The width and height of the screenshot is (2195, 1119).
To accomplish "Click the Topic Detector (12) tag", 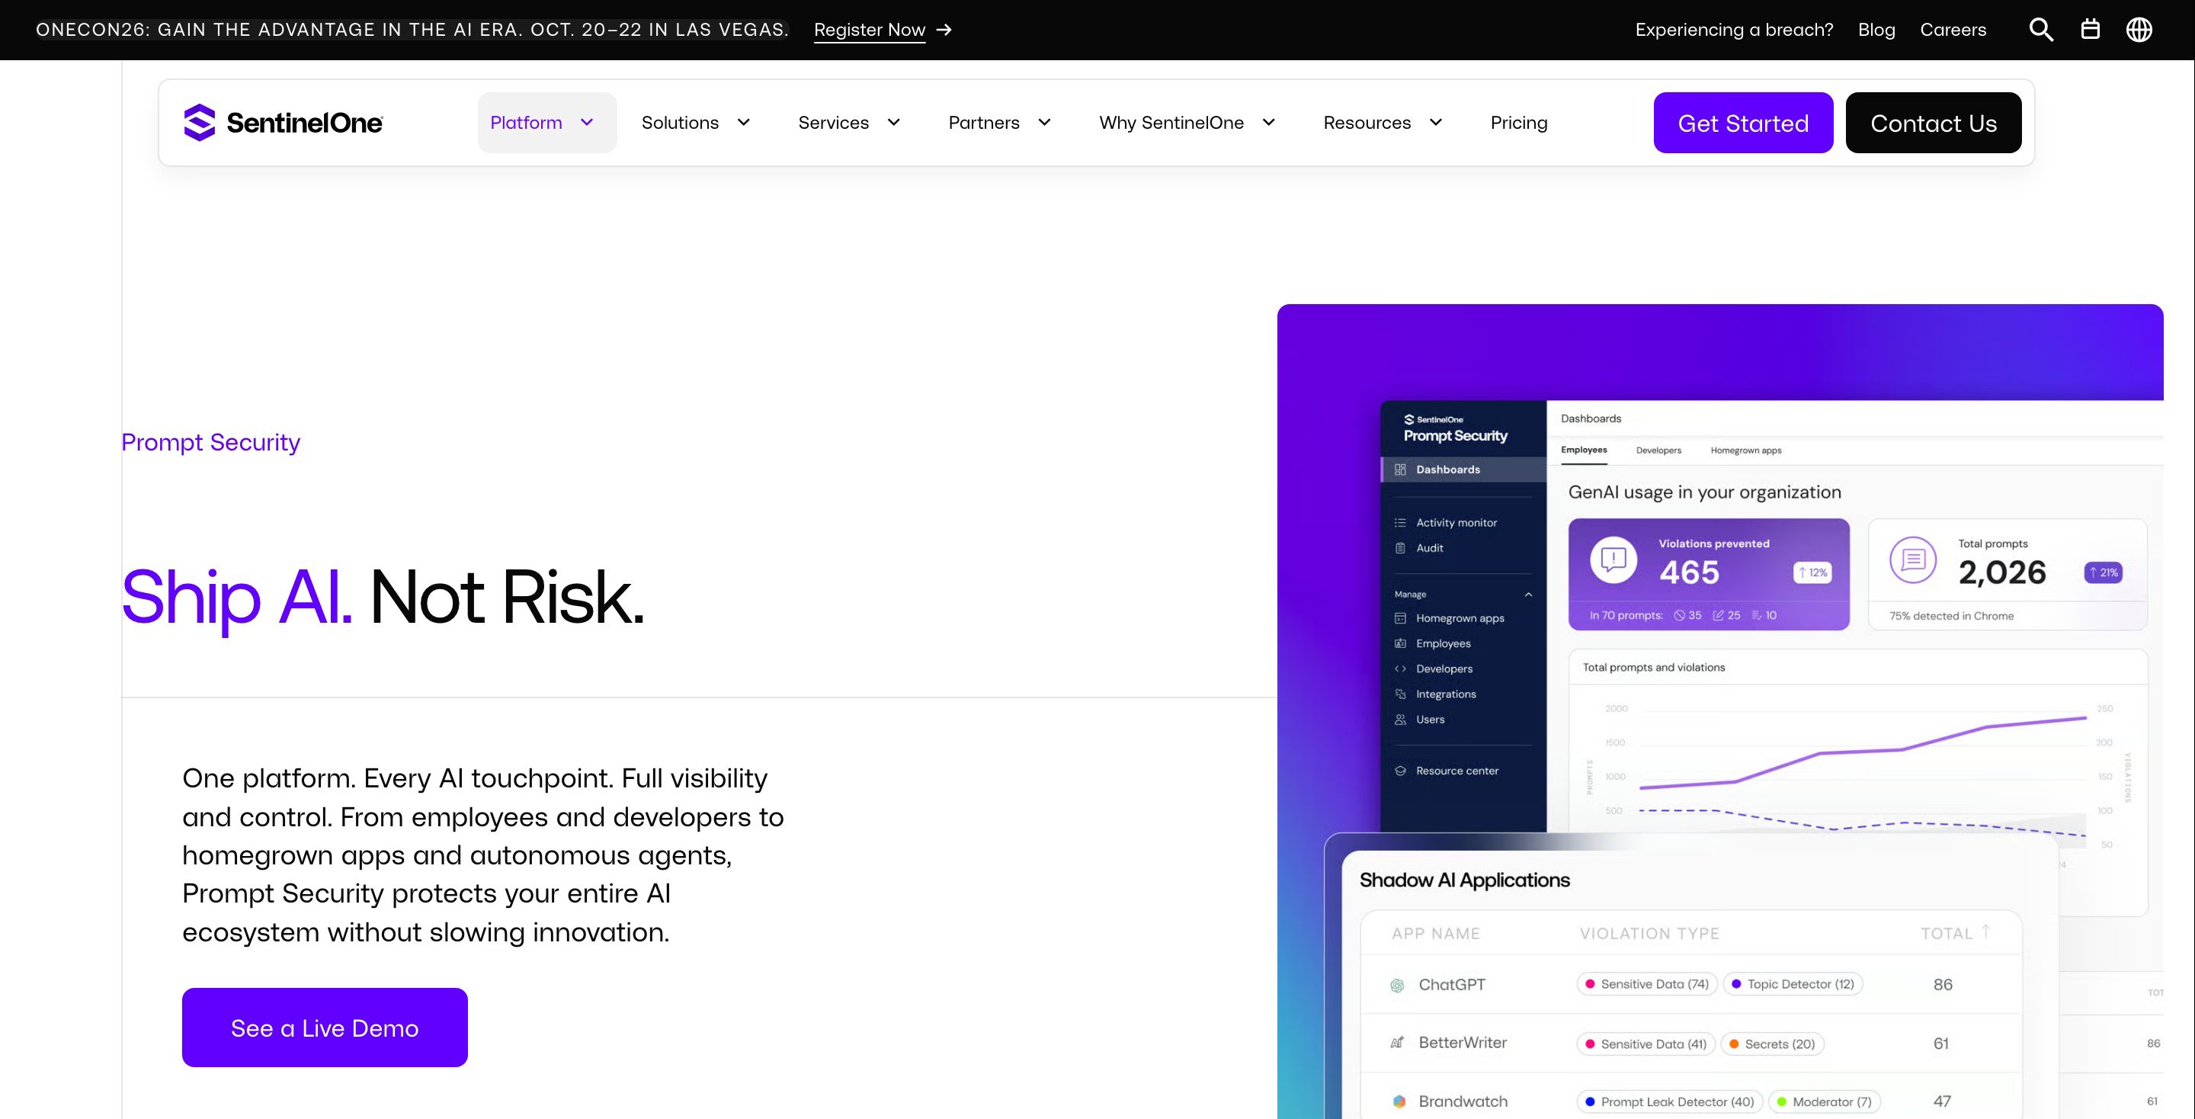I will click(1793, 984).
